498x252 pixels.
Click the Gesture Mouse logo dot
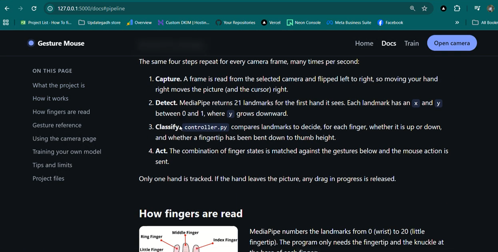31,43
